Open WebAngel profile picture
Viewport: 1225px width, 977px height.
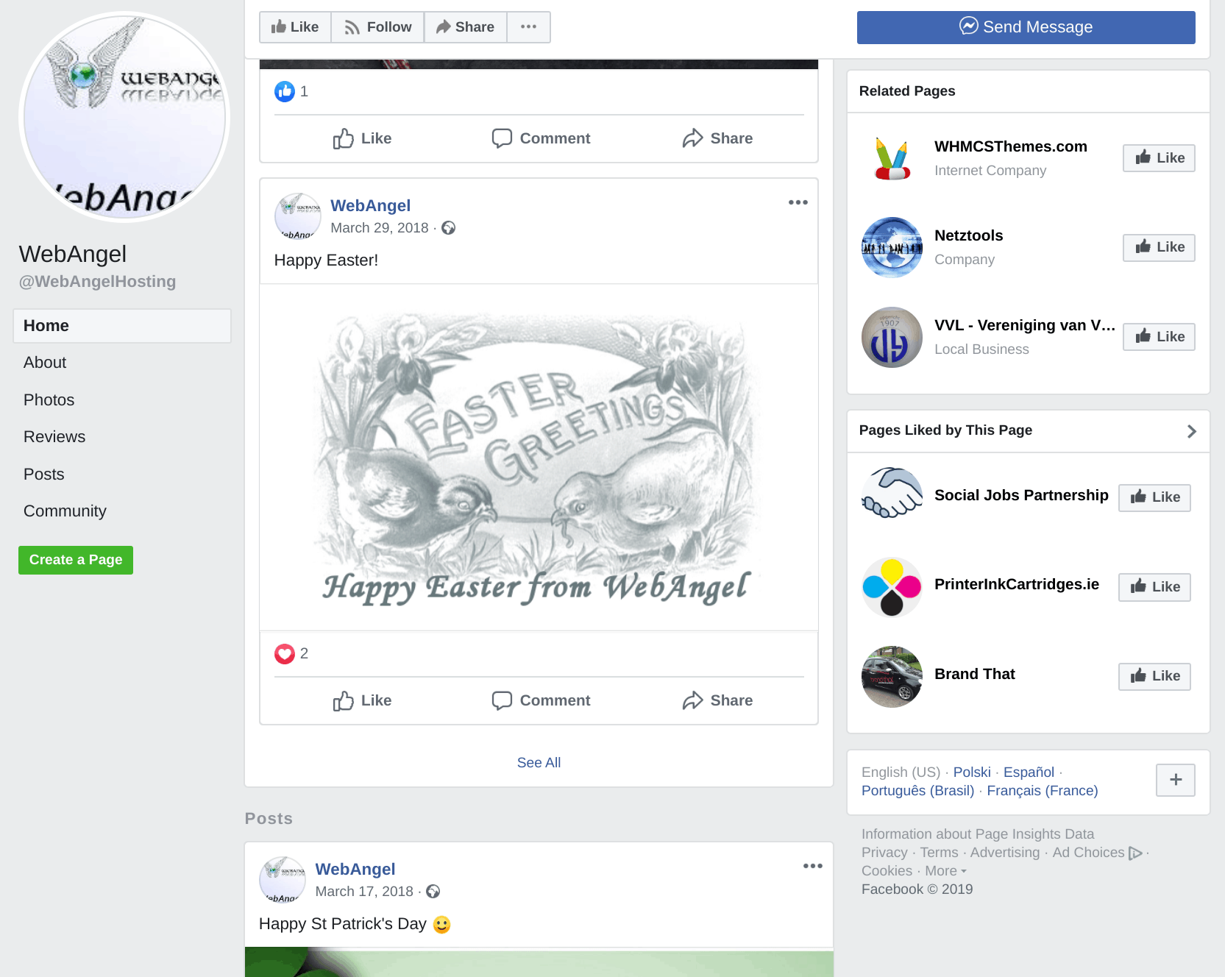coord(124,116)
